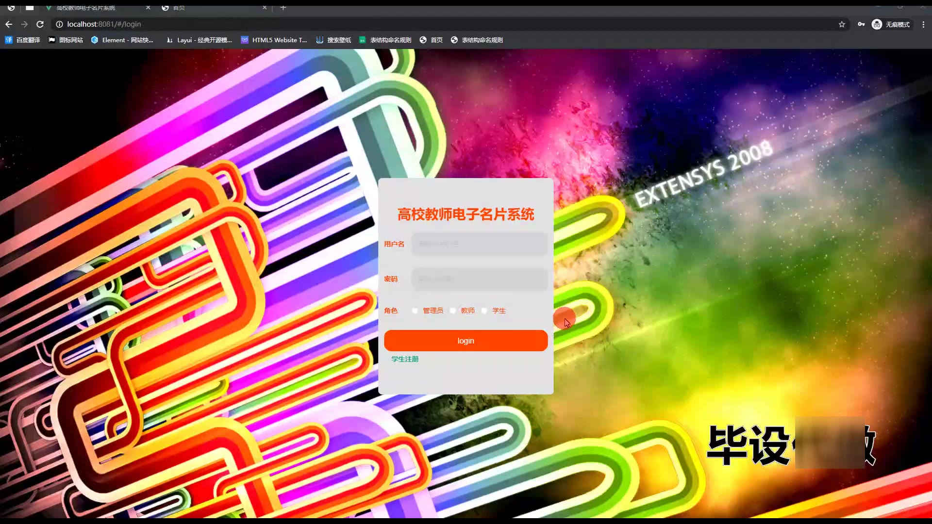Screen dimensions: 932x524
Task: Focus the 密码 input field
Action: [480, 279]
